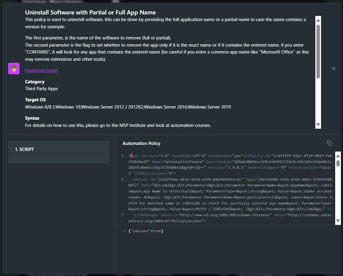Click the Category heading

point(35,81)
